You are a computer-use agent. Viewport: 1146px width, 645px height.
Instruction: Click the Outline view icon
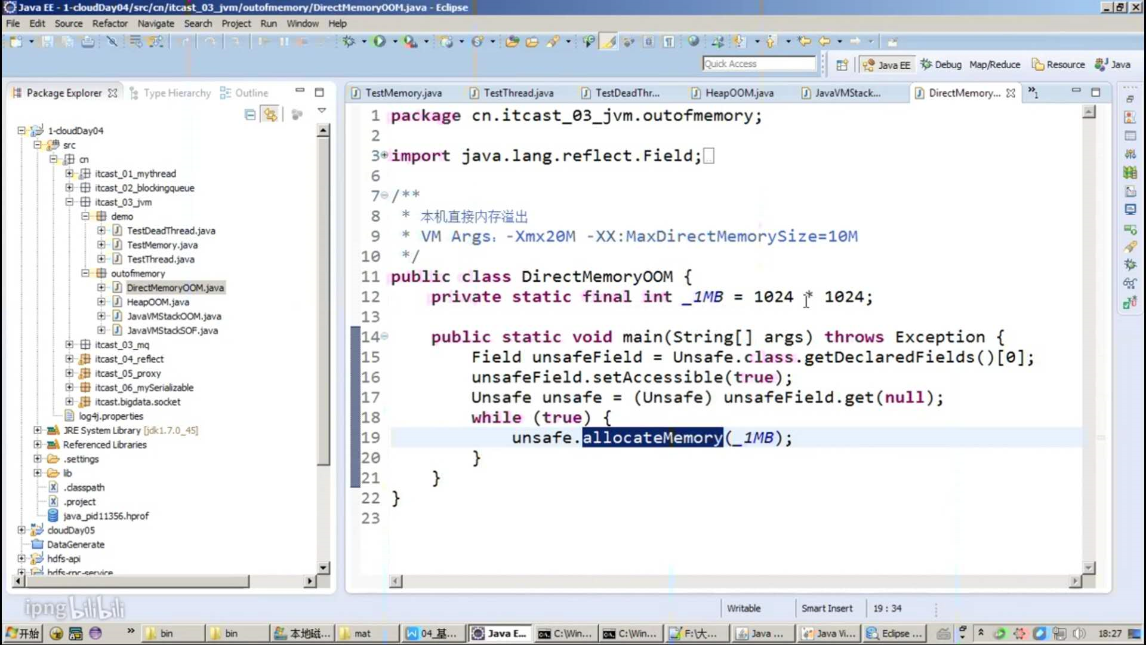[x=225, y=92]
